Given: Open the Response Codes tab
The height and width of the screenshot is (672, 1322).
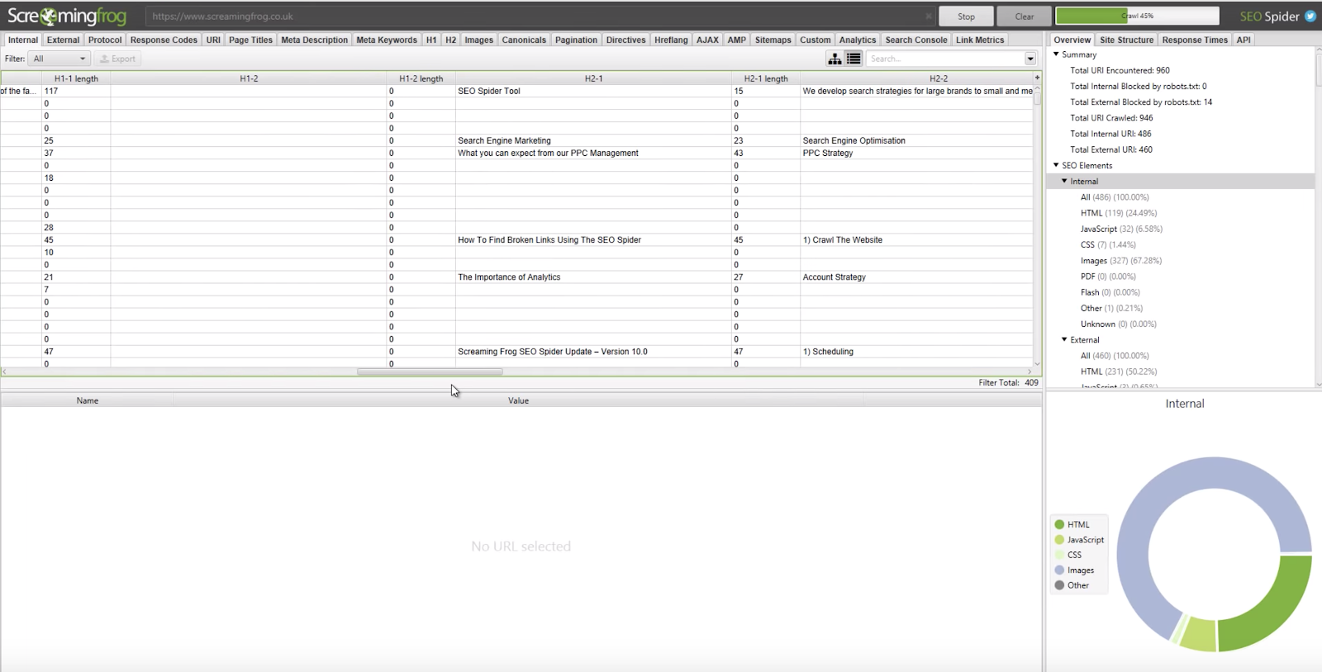Looking at the screenshot, I should (164, 40).
